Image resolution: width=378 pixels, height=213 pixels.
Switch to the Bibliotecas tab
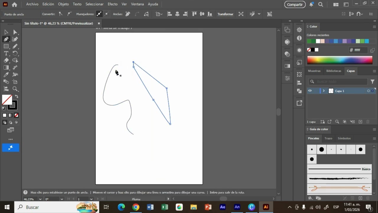pos(334,71)
